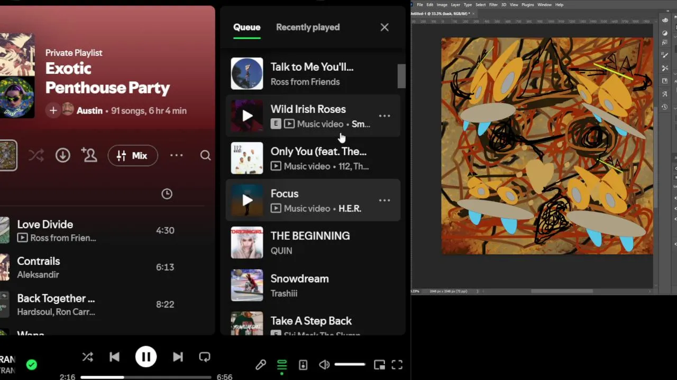The height and width of the screenshot is (380, 677).
Task: Open more options for Wild Irish Roses
Action: (385, 116)
